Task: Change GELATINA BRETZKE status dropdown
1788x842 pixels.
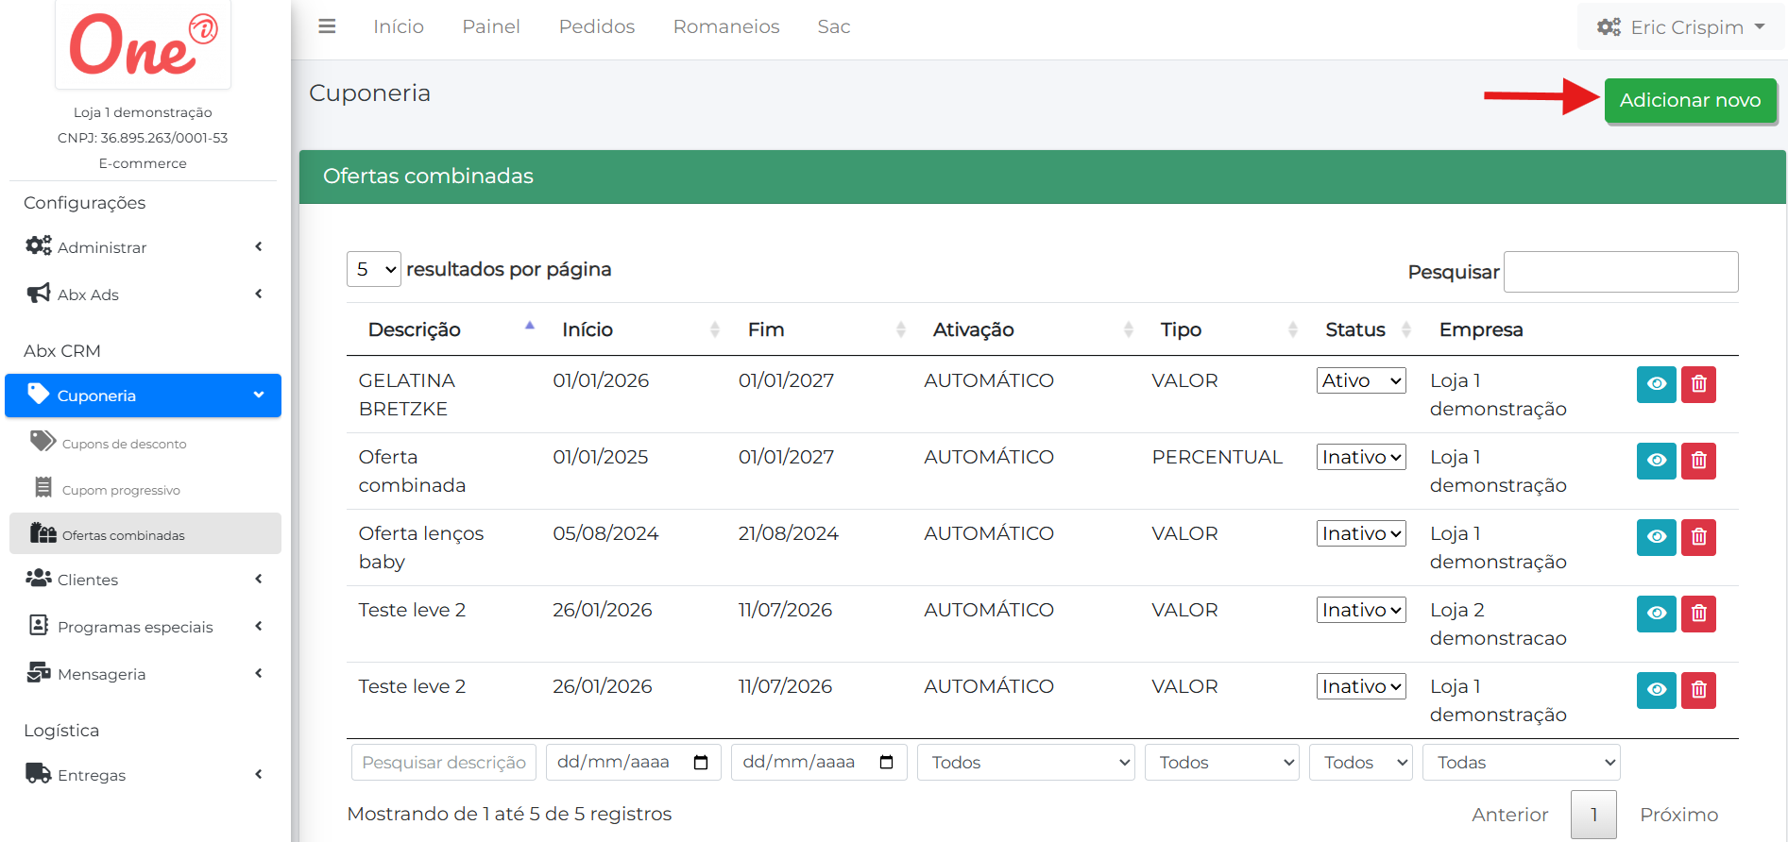Action: pyautogui.click(x=1361, y=380)
